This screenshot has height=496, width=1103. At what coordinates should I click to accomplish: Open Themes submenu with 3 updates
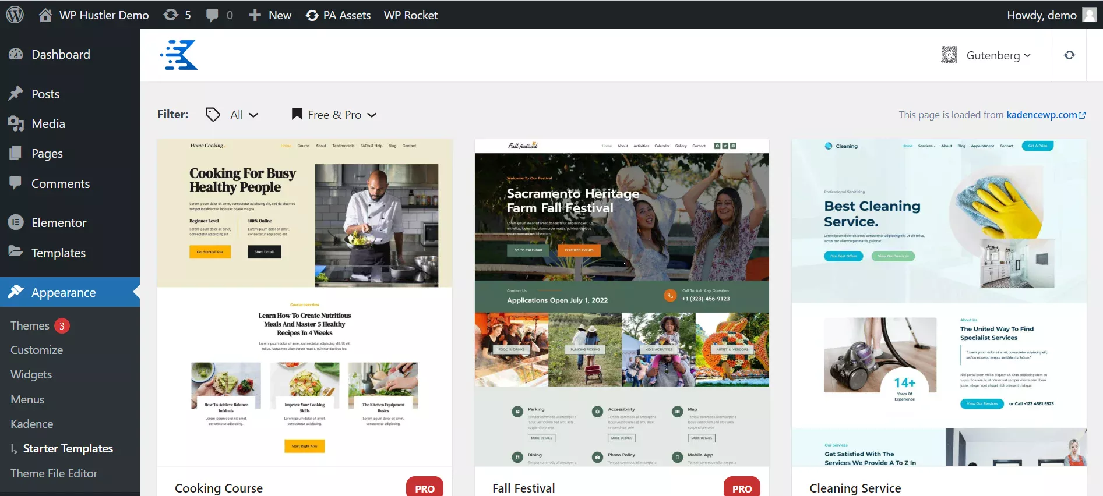pyautogui.click(x=30, y=325)
